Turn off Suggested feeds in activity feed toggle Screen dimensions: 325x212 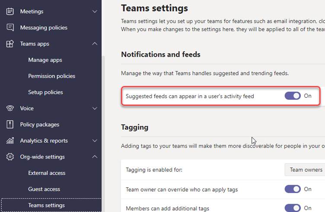pos(293,96)
